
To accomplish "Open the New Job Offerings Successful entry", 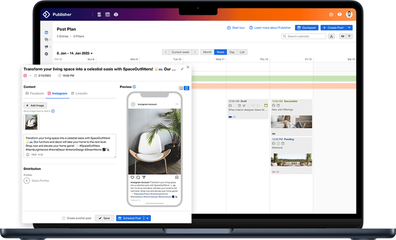I will (x=291, y=117).
